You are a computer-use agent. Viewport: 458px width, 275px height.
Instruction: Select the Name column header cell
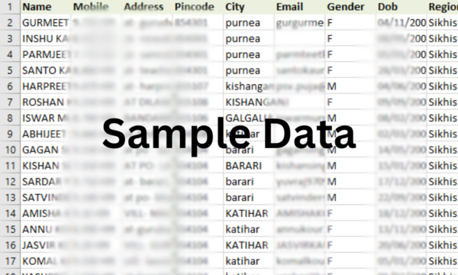46,7
